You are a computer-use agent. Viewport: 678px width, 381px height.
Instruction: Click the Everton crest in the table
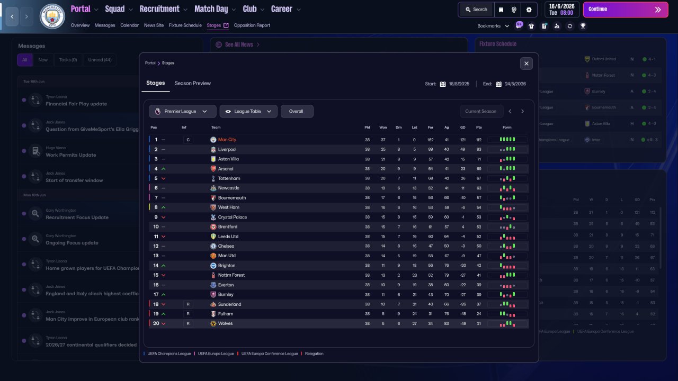[213, 285]
